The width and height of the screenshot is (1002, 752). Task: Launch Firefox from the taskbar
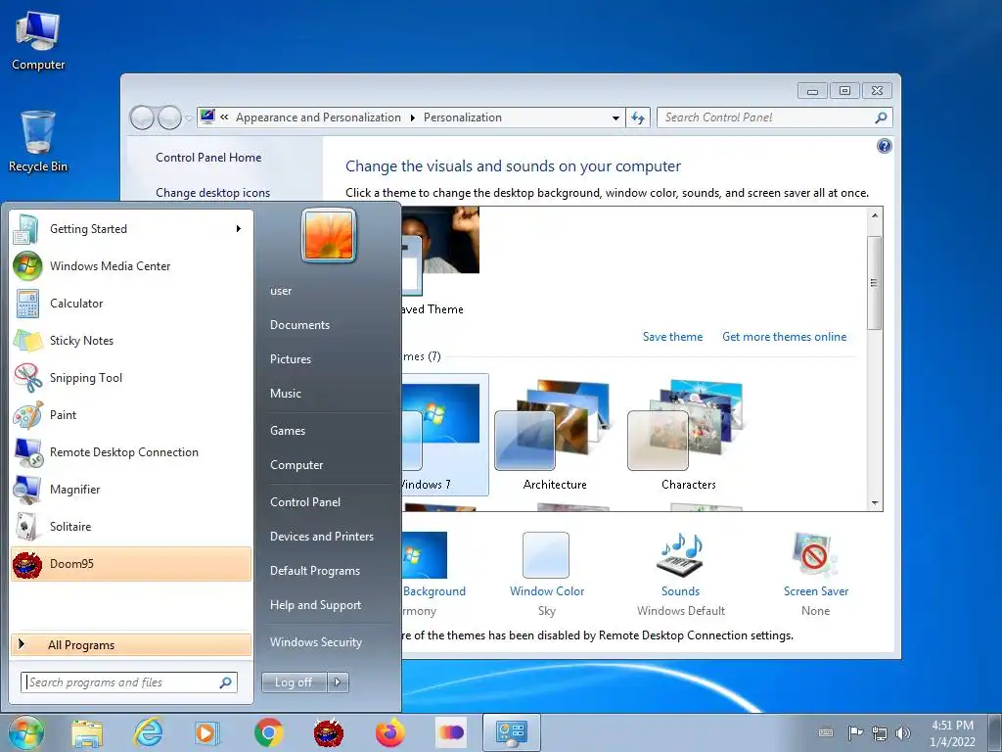tap(389, 732)
